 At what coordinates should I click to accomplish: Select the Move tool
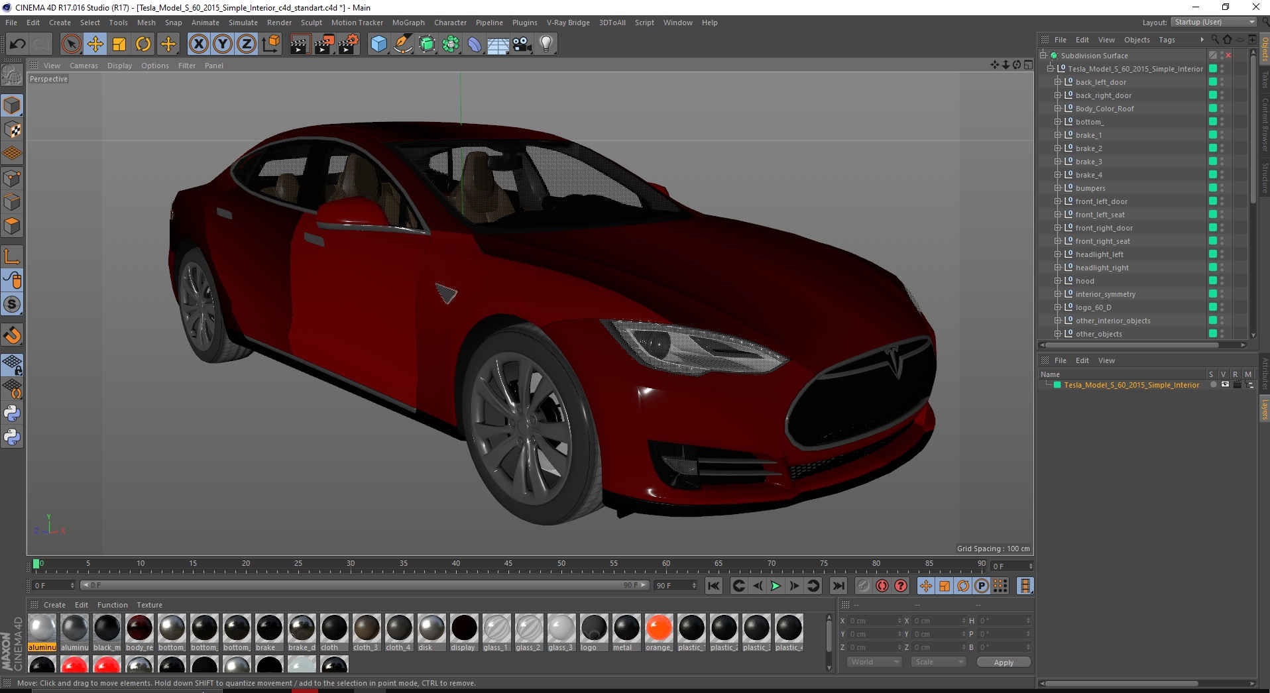click(95, 44)
